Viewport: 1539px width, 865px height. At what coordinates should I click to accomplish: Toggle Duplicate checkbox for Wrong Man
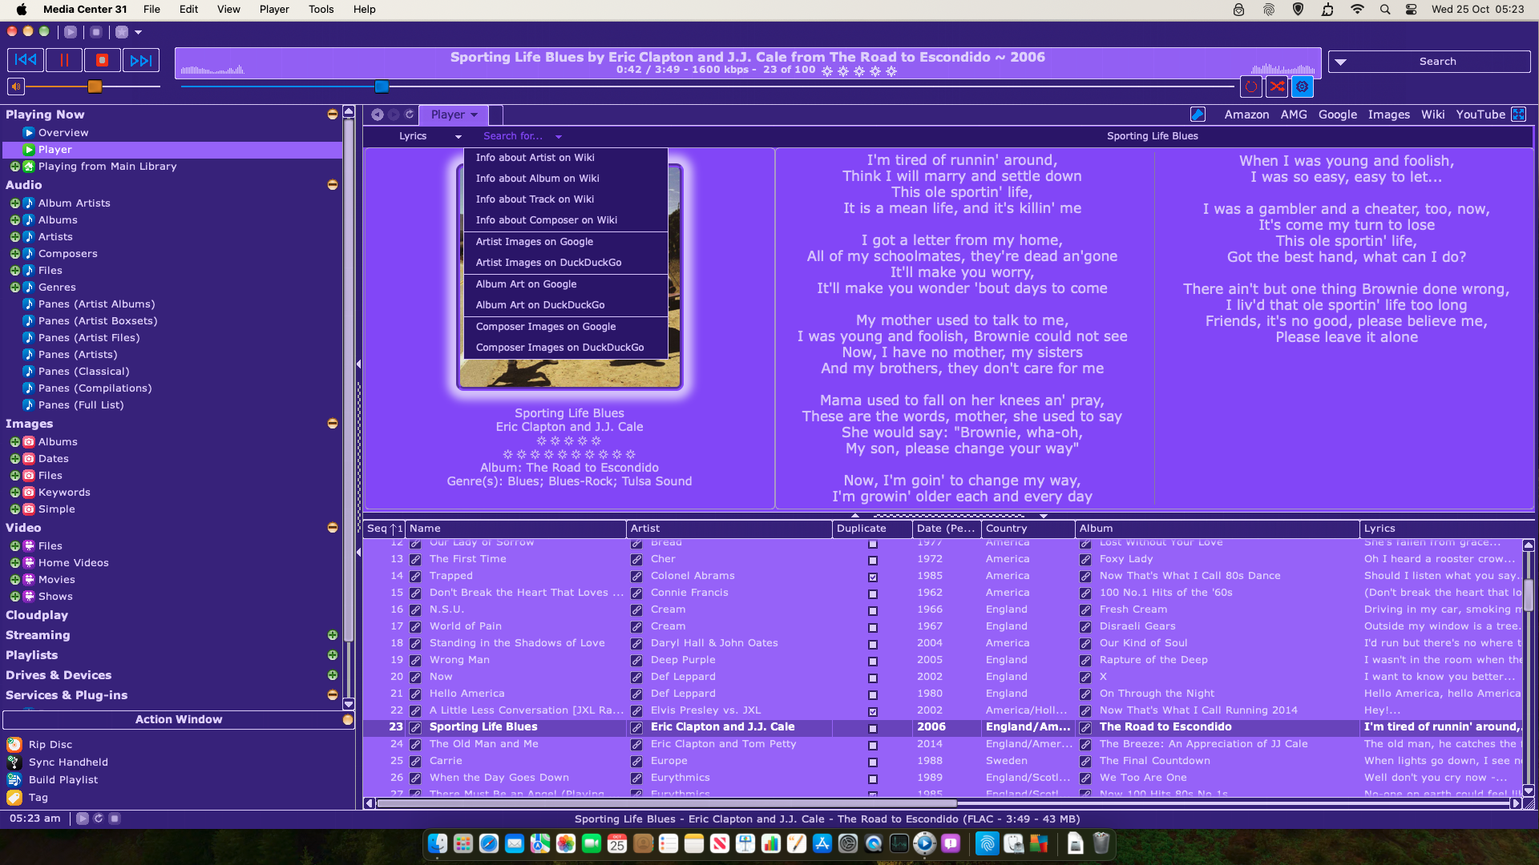(873, 662)
